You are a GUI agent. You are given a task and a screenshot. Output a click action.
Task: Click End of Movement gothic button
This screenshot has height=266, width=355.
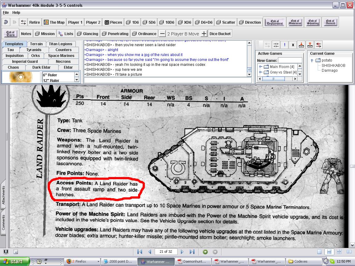tap(295, 22)
